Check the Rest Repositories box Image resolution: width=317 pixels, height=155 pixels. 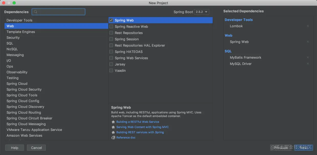coord(111,33)
